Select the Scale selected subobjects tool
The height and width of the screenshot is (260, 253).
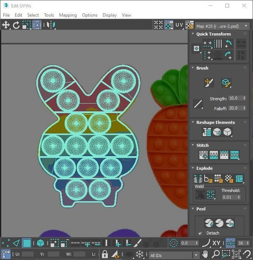tap(27, 25)
